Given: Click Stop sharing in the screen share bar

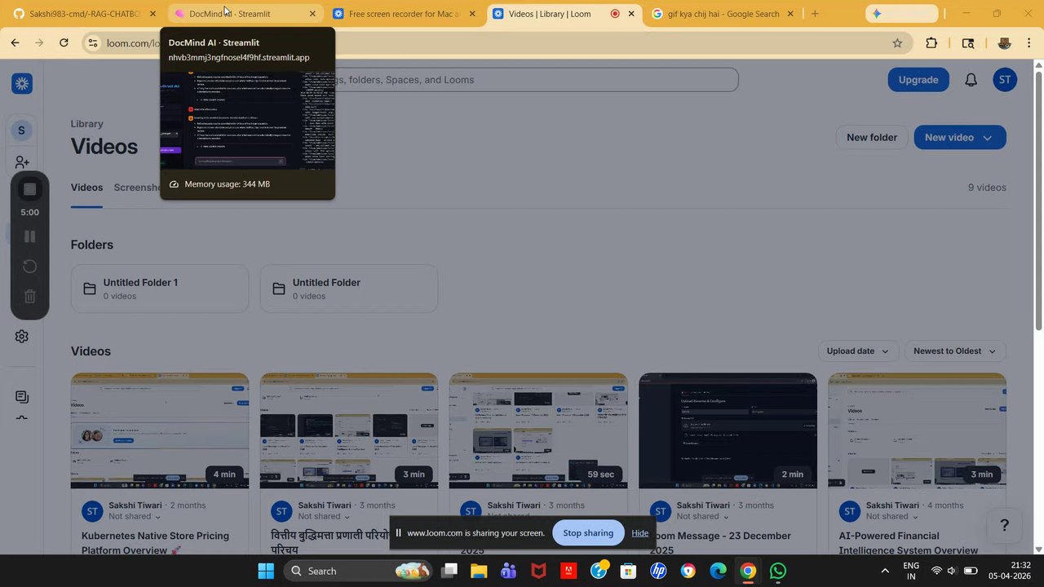Looking at the screenshot, I should pyautogui.click(x=588, y=533).
